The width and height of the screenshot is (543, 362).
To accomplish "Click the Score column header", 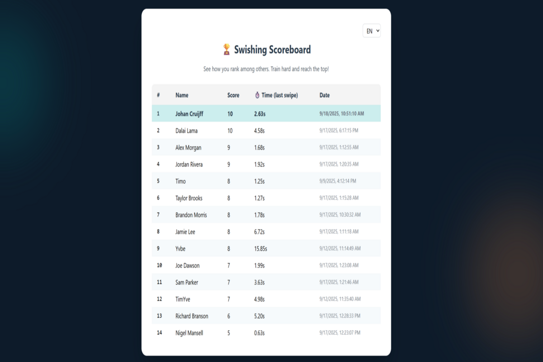I will pyautogui.click(x=233, y=95).
